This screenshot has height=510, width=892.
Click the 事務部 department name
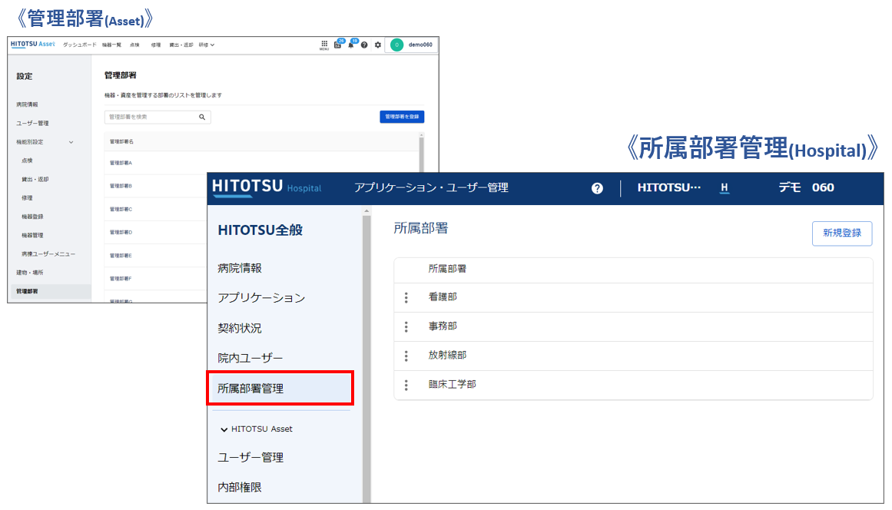click(x=443, y=326)
